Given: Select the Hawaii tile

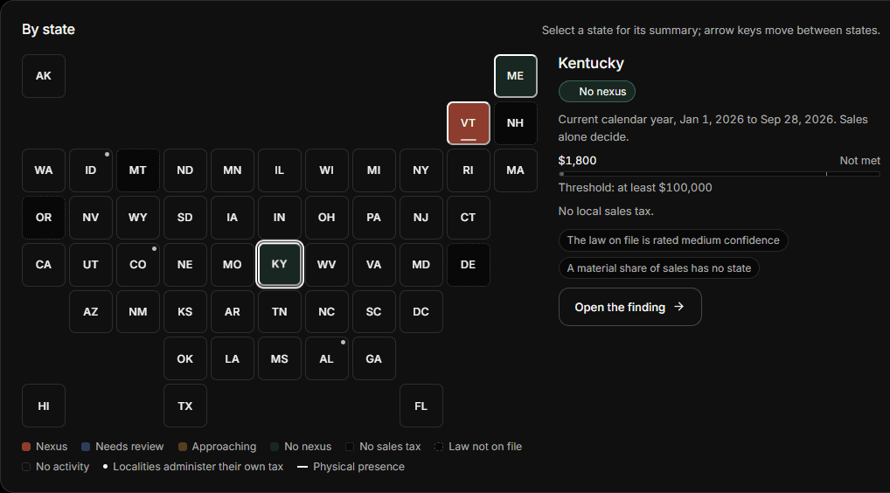Looking at the screenshot, I should [44, 406].
